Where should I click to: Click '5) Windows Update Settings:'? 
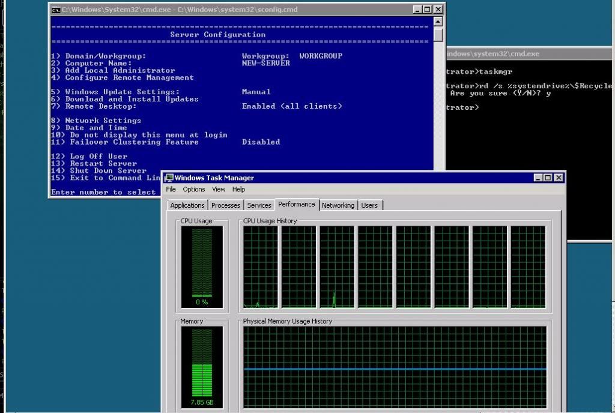pos(115,92)
